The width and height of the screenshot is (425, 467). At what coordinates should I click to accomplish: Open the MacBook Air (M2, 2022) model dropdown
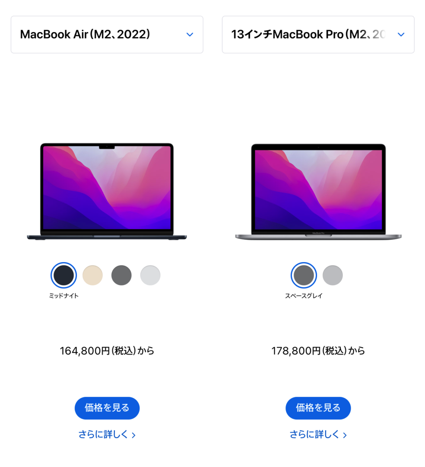click(x=107, y=35)
